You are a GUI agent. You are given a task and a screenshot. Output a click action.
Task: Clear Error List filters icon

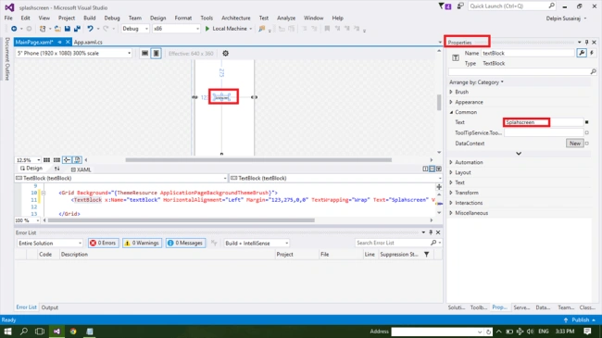click(214, 243)
